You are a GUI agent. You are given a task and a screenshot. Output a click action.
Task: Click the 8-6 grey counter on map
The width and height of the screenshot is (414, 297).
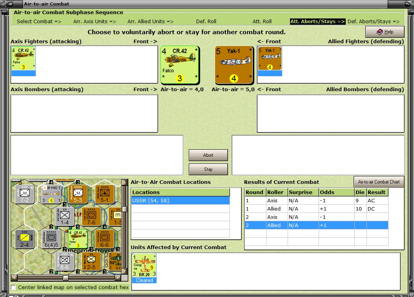64,261
